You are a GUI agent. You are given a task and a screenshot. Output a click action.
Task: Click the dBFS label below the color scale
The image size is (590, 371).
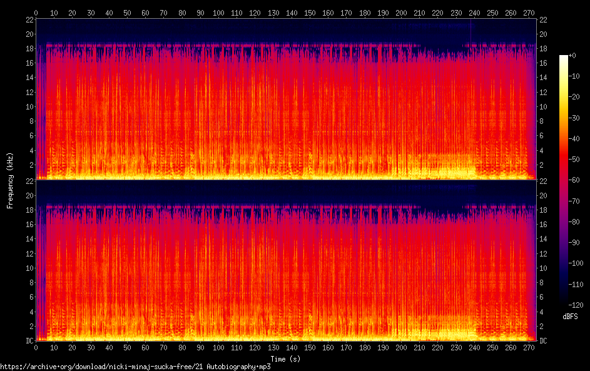tap(569, 317)
